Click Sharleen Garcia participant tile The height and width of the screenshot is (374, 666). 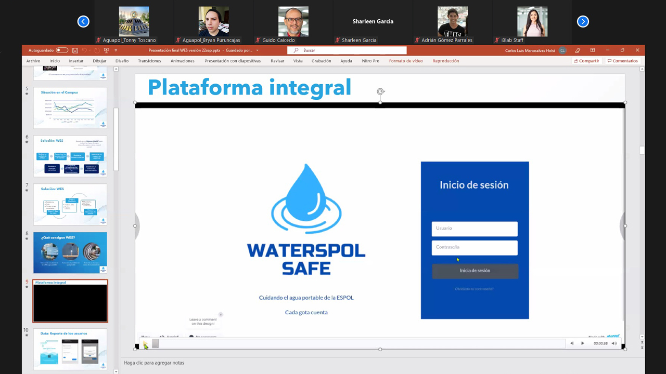[373, 22]
